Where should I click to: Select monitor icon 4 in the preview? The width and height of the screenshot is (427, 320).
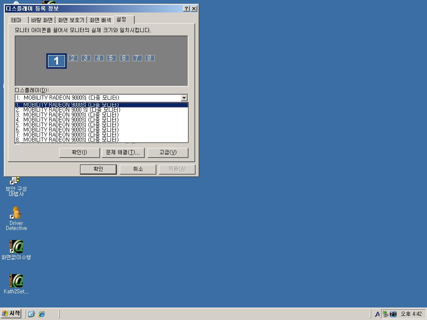[99, 58]
